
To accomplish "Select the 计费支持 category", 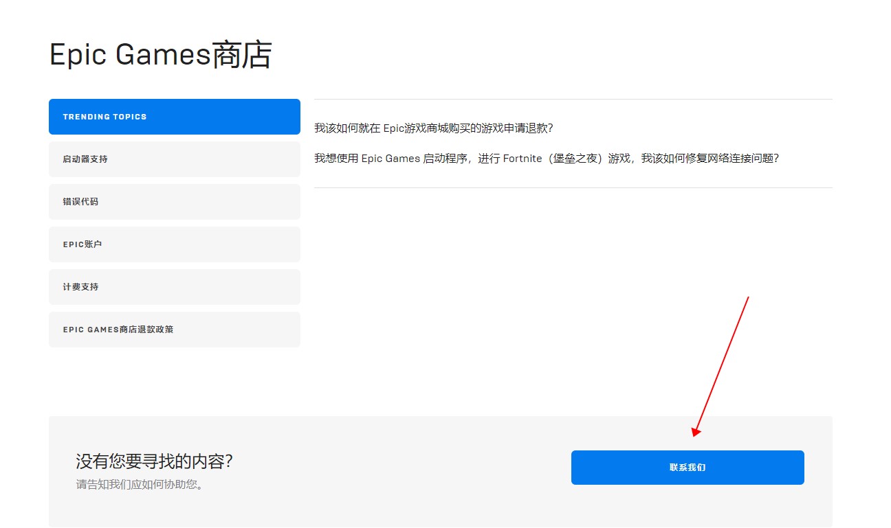I will (x=174, y=287).
